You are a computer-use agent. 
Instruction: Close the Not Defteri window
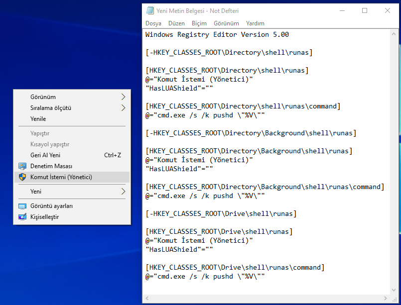tap(387, 10)
